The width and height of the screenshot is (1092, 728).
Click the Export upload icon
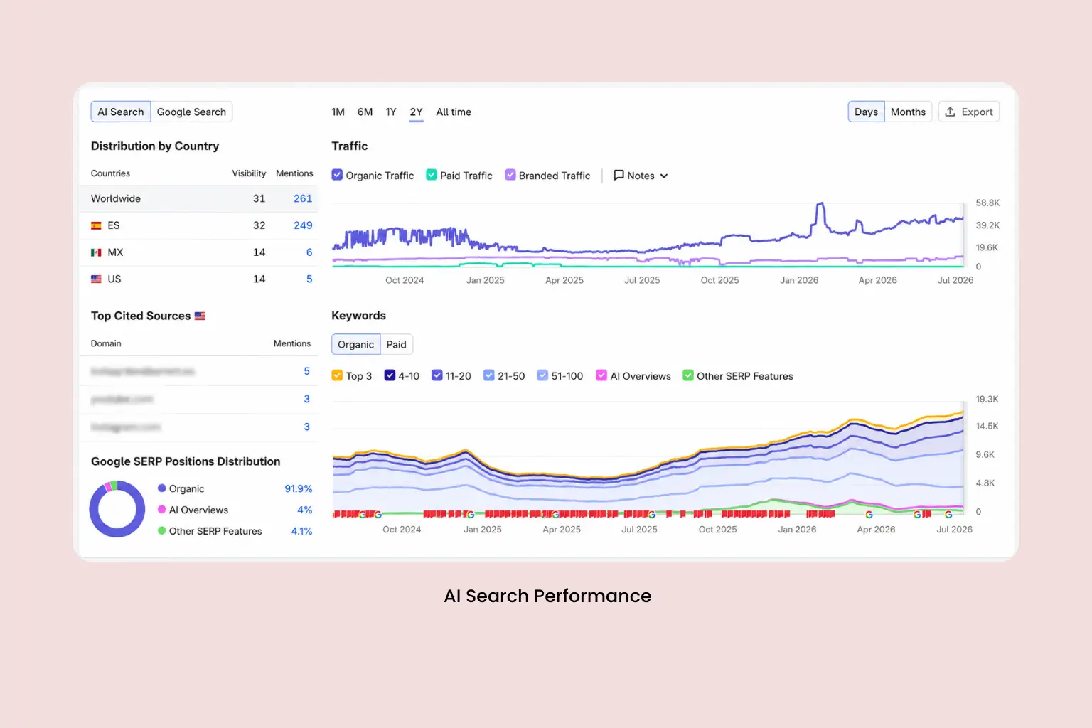tap(950, 112)
